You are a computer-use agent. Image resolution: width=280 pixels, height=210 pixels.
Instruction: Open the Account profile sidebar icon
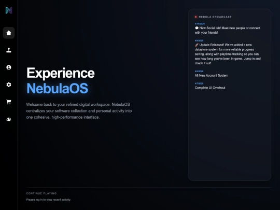click(9, 67)
